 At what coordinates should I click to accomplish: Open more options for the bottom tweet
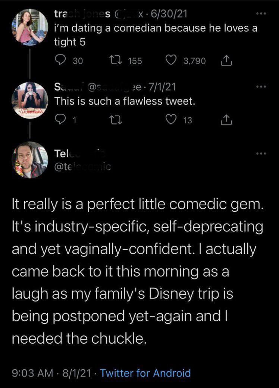(261, 154)
